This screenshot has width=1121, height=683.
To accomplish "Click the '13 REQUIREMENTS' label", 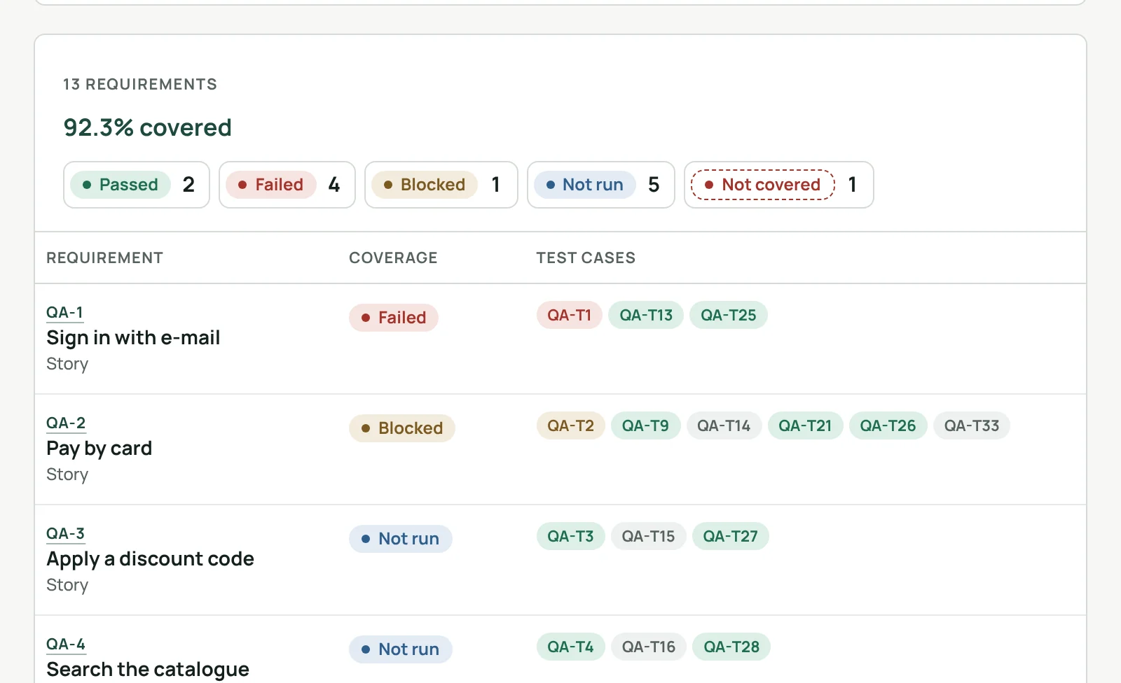I will click(x=140, y=84).
